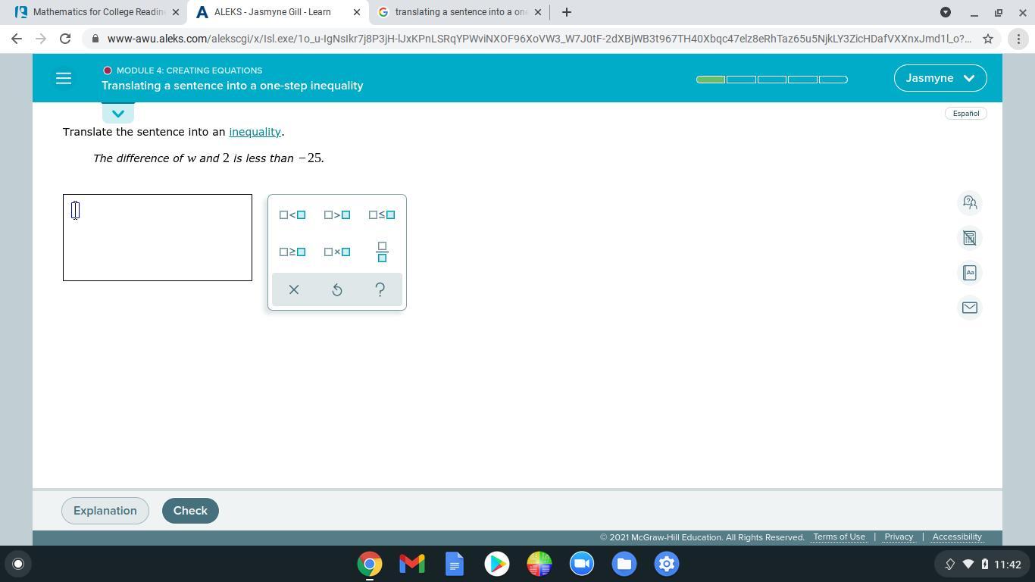The height and width of the screenshot is (582, 1035).
Task: Open Google Docs from the shelf
Action: (x=455, y=564)
